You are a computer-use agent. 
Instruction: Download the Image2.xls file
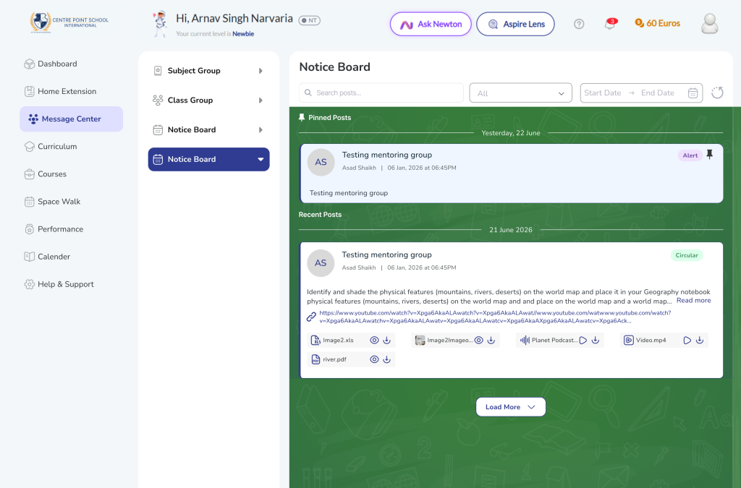387,341
